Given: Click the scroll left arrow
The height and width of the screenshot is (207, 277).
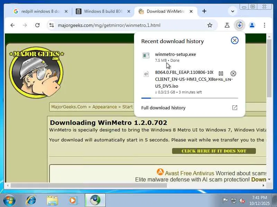Looking at the screenshot, I should [8, 185].
